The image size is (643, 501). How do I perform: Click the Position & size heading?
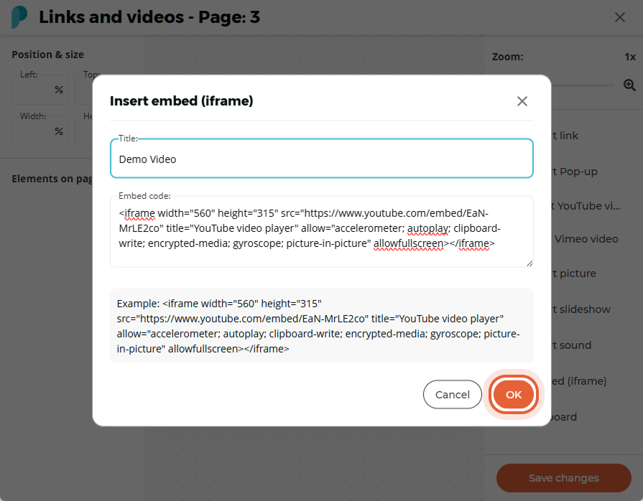point(47,55)
